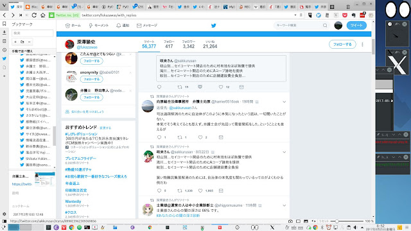Open the options chevron on shigyomusume tweet
411x231 pixels.
point(284,205)
